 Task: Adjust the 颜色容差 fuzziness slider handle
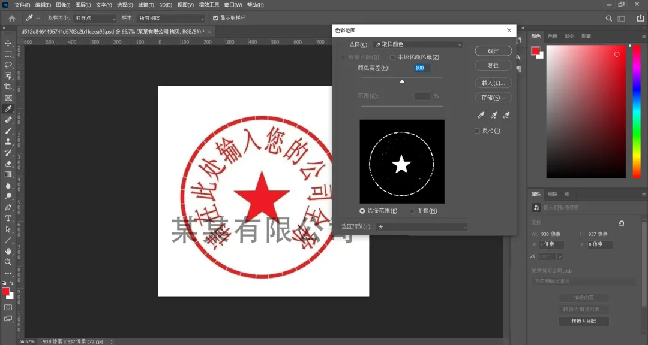point(402,81)
